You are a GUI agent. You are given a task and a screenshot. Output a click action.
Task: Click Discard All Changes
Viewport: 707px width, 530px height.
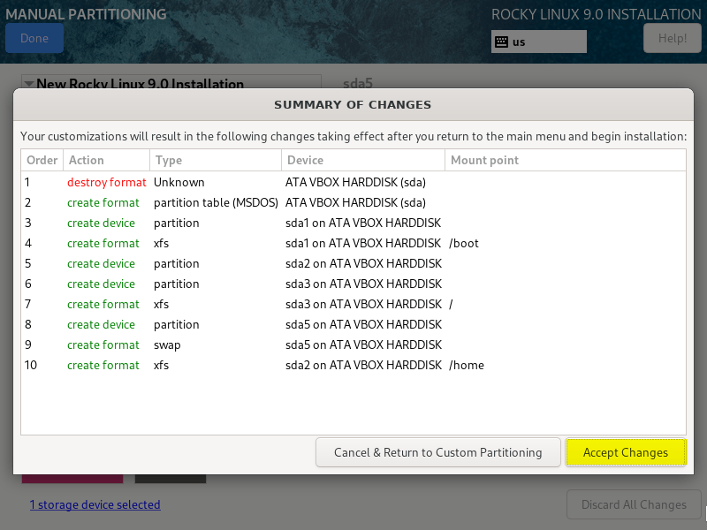tap(633, 504)
